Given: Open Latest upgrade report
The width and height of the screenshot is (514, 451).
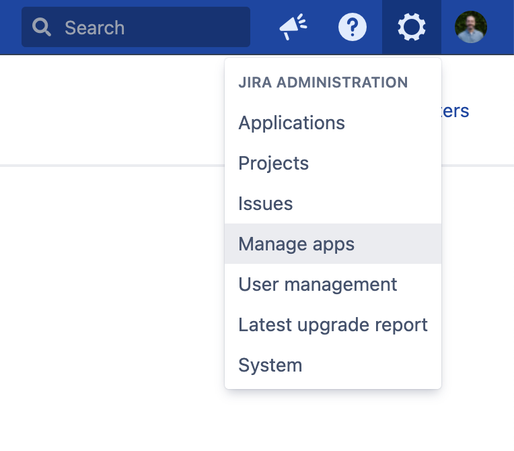Looking at the screenshot, I should (333, 324).
